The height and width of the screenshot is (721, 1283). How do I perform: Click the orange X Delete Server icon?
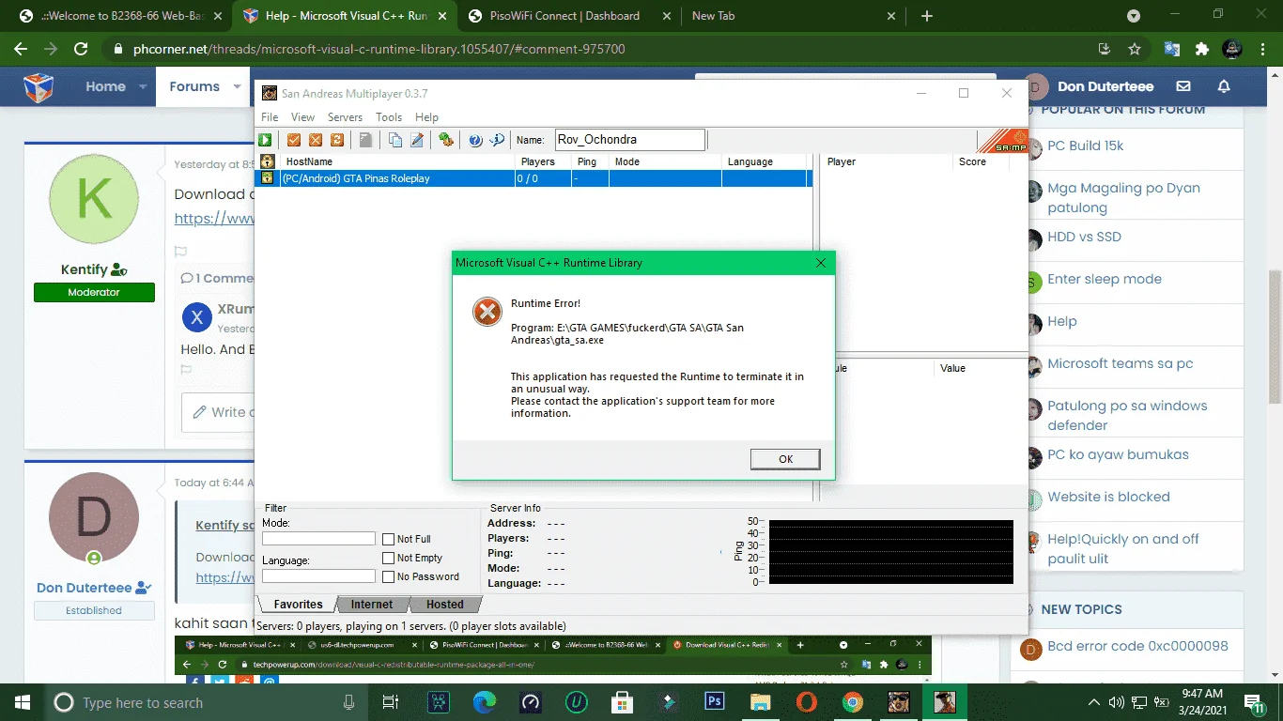316,140
